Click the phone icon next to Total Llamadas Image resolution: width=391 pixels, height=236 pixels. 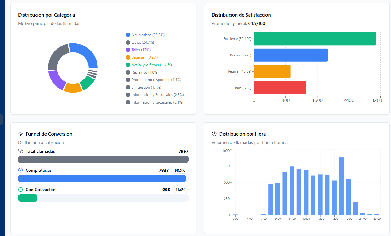tap(21, 151)
